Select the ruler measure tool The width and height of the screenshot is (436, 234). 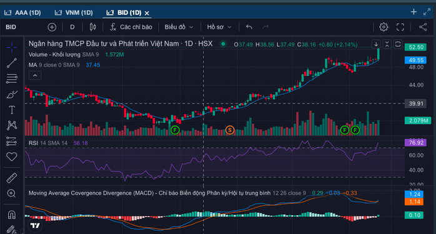12,178
